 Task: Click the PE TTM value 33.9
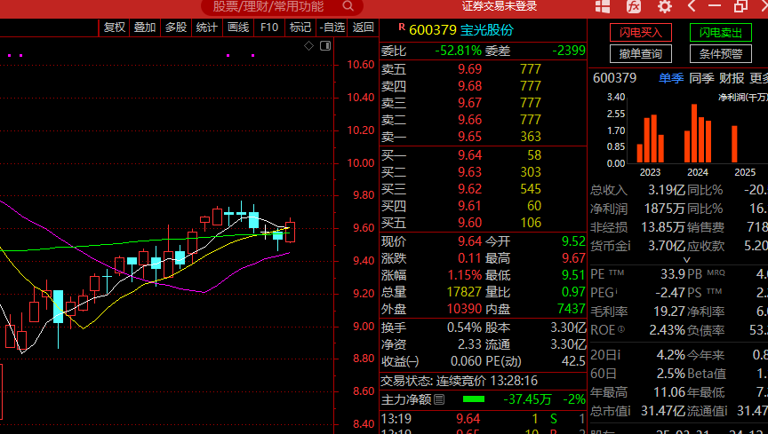coord(673,273)
